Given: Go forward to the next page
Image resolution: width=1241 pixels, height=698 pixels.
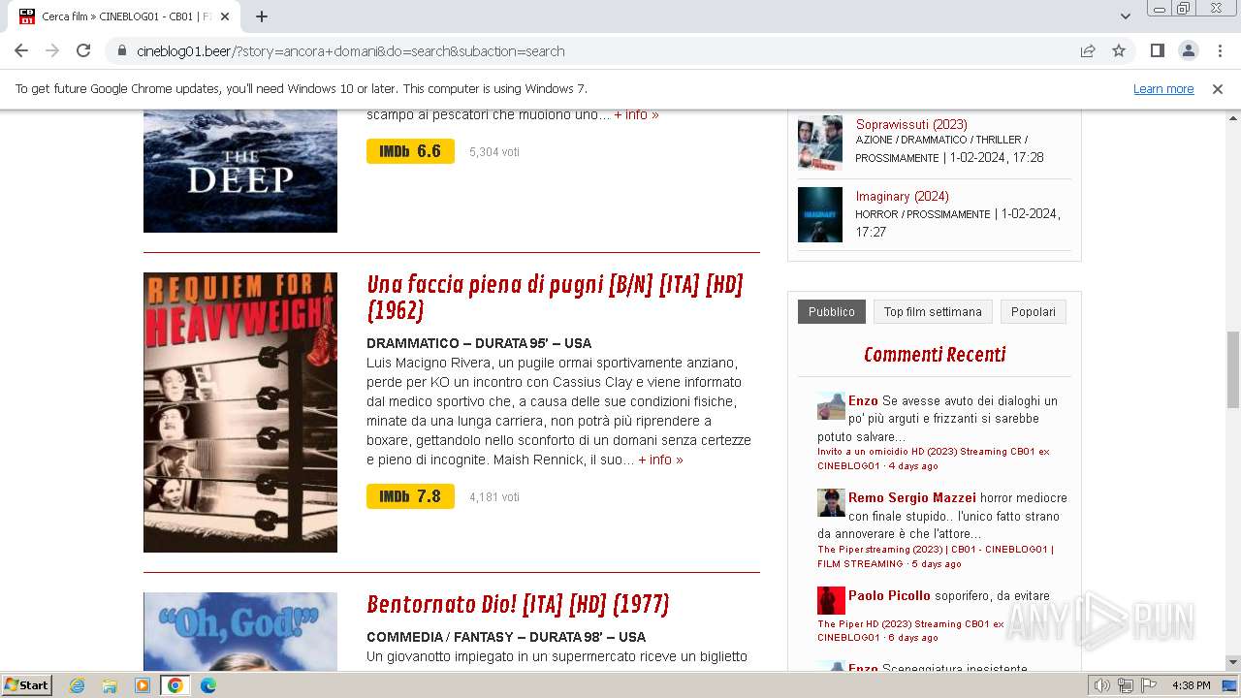Looking at the screenshot, I should tap(52, 50).
